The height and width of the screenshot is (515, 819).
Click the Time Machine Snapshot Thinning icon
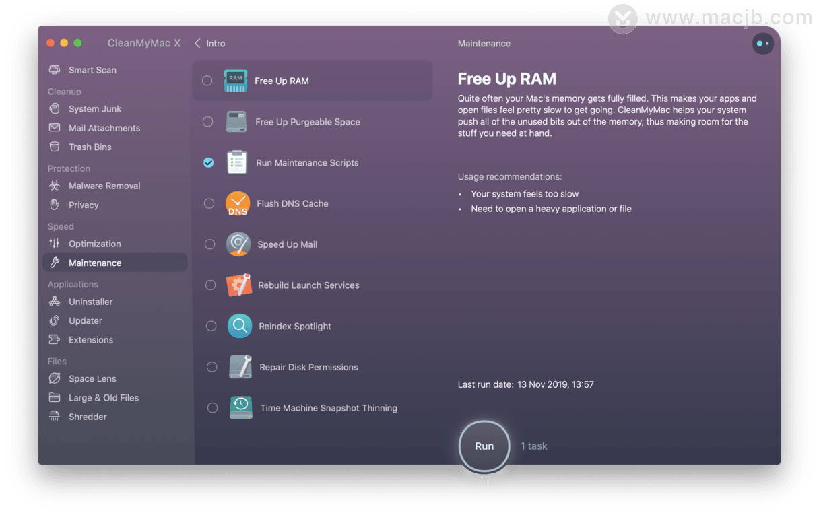click(x=241, y=408)
